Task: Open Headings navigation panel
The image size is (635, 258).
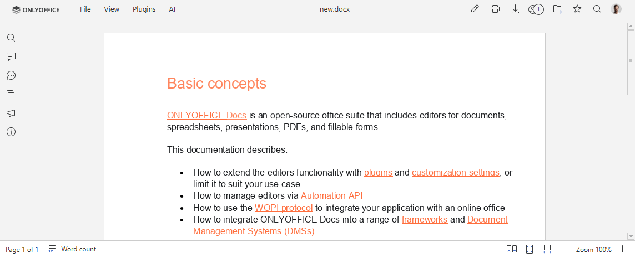Action: click(11, 94)
